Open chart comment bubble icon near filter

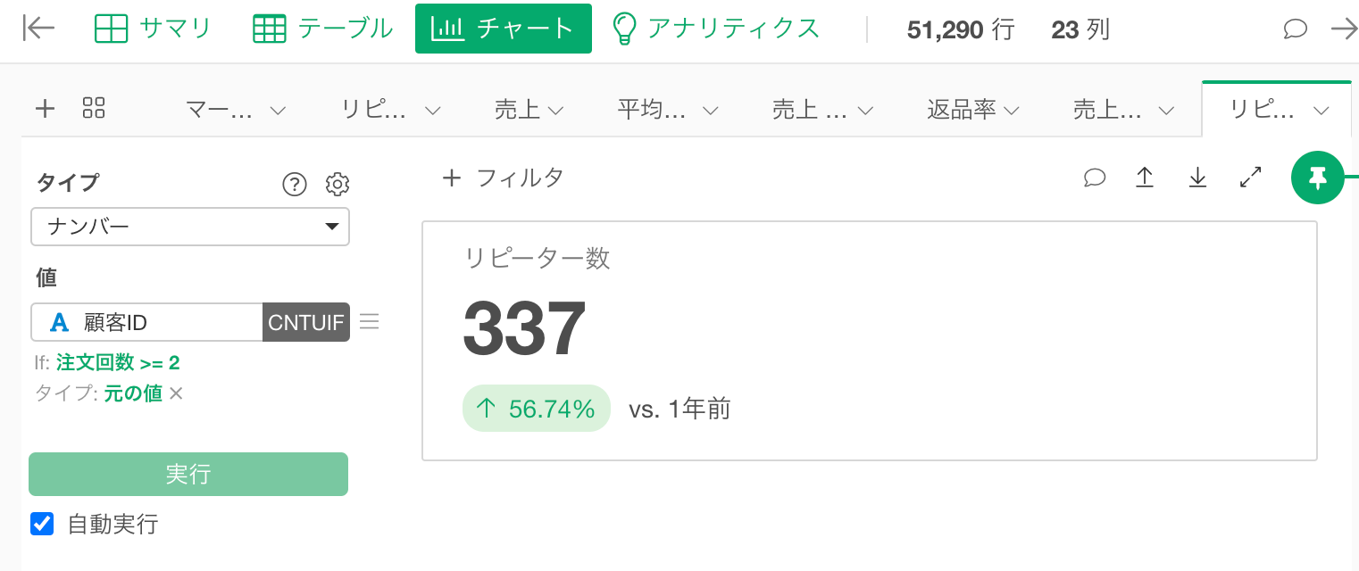[1095, 178]
